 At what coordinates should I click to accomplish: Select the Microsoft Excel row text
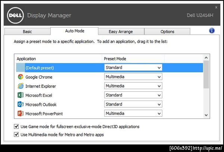point(39,95)
